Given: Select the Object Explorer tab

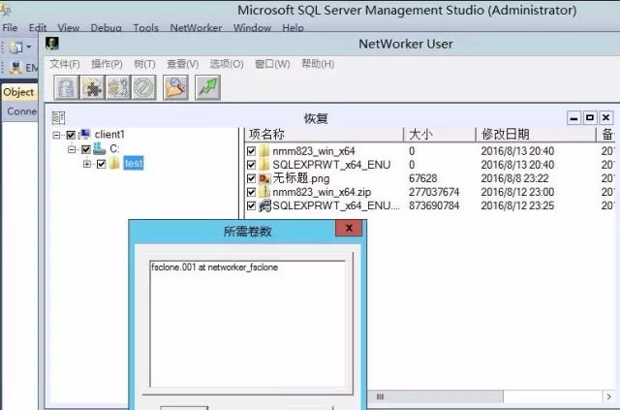Looking at the screenshot, I should click(18, 92).
